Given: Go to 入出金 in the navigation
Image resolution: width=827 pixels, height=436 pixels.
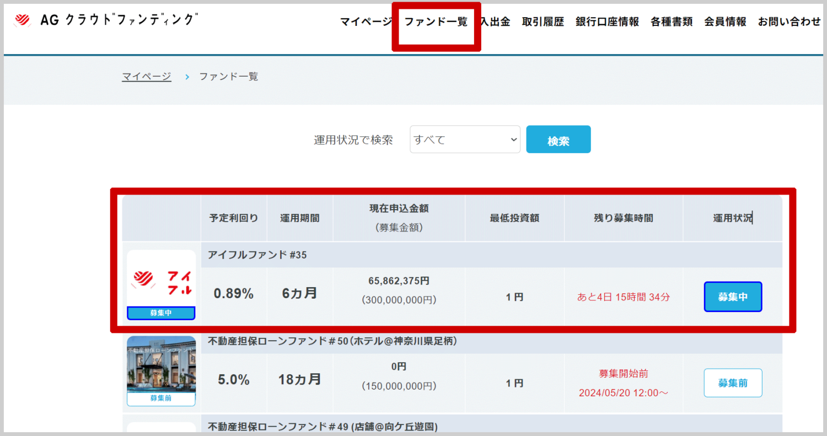Looking at the screenshot, I should (495, 22).
